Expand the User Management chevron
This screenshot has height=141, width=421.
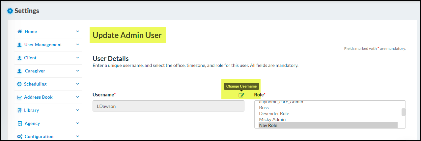(77, 45)
